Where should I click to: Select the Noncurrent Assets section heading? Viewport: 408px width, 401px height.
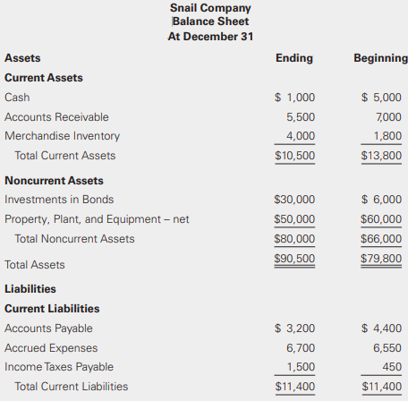[x=54, y=181]
